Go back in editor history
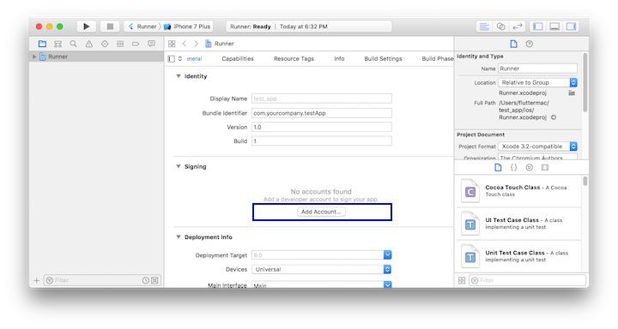Viewport: 618px width, 329px height. pyautogui.click(x=184, y=44)
